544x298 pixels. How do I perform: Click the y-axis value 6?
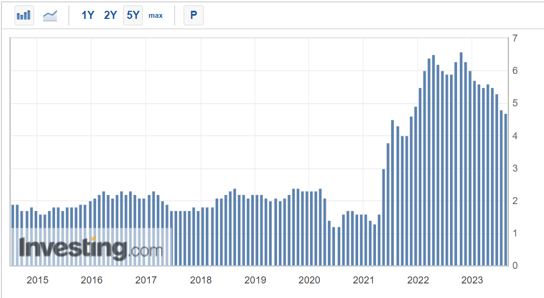click(515, 71)
